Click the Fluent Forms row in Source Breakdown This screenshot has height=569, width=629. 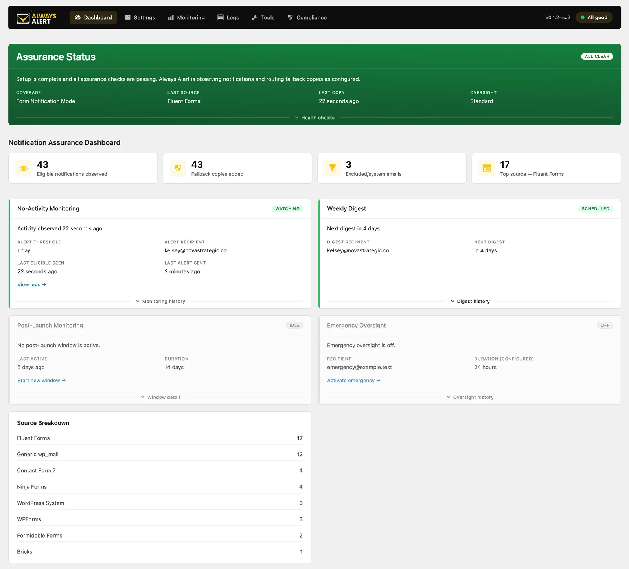(160, 438)
